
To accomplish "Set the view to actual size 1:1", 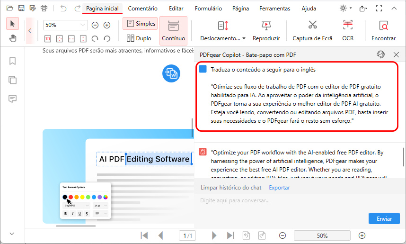I will 48,39.
